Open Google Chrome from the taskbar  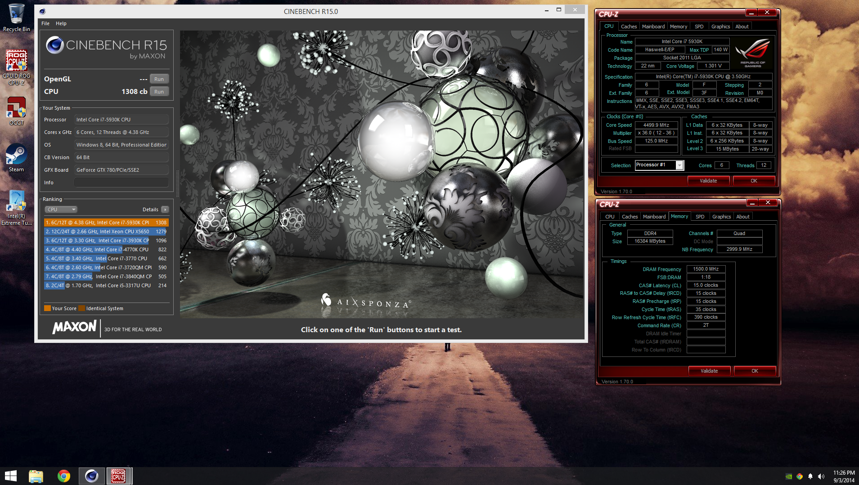coord(64,476)
